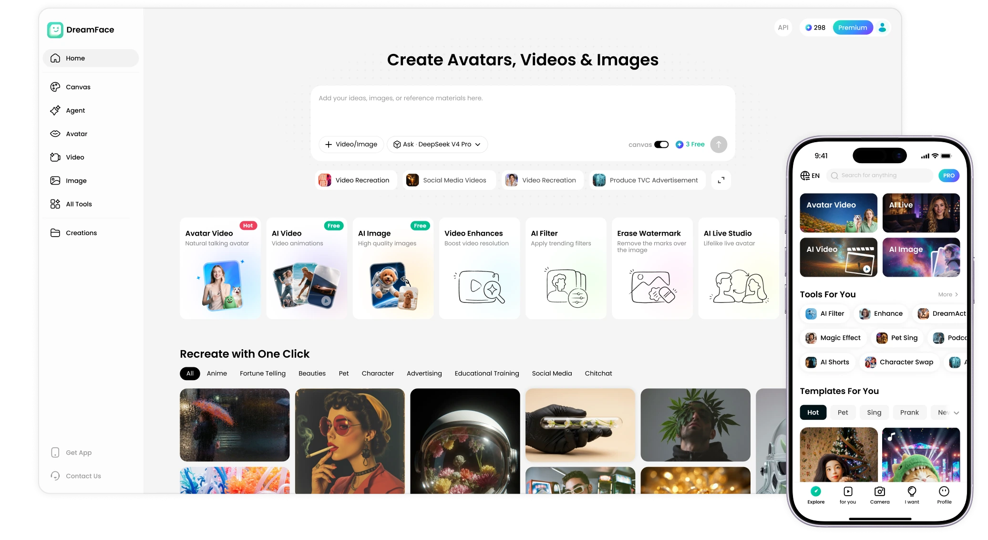Open the Avatar Video tool card
988x540 pixels.
[x=220, y=268]
